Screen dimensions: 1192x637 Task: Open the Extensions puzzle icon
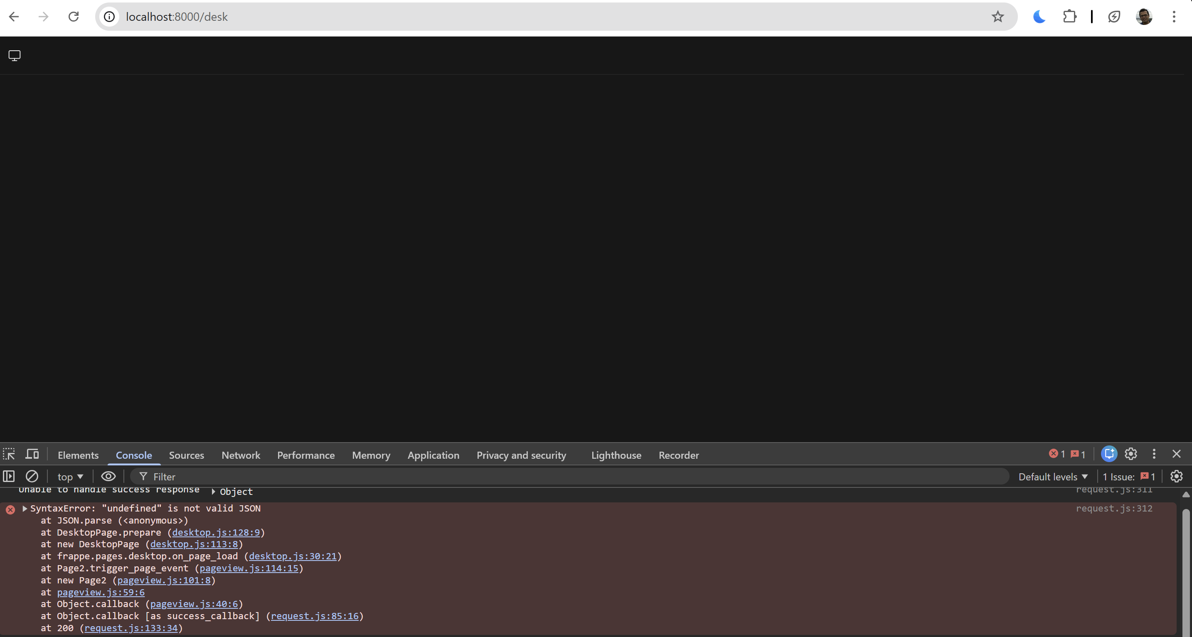[1069, 17]
